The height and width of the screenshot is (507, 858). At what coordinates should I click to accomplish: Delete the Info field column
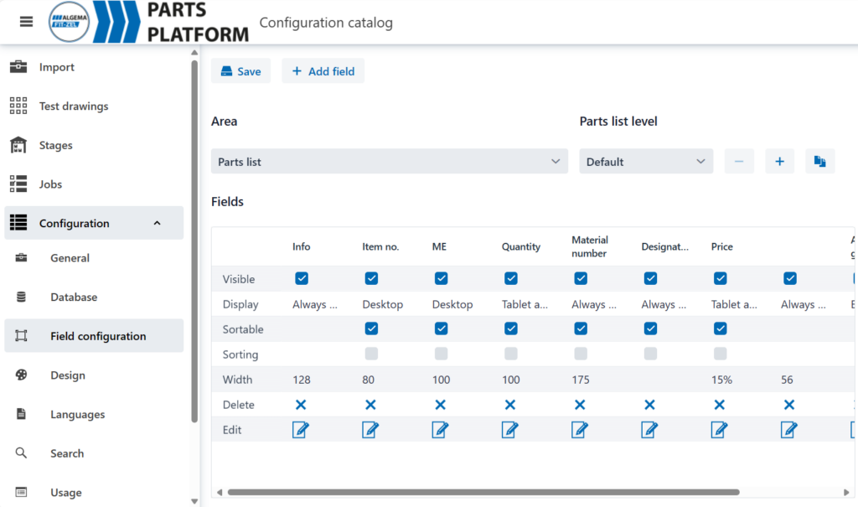[x=301, y=405]
